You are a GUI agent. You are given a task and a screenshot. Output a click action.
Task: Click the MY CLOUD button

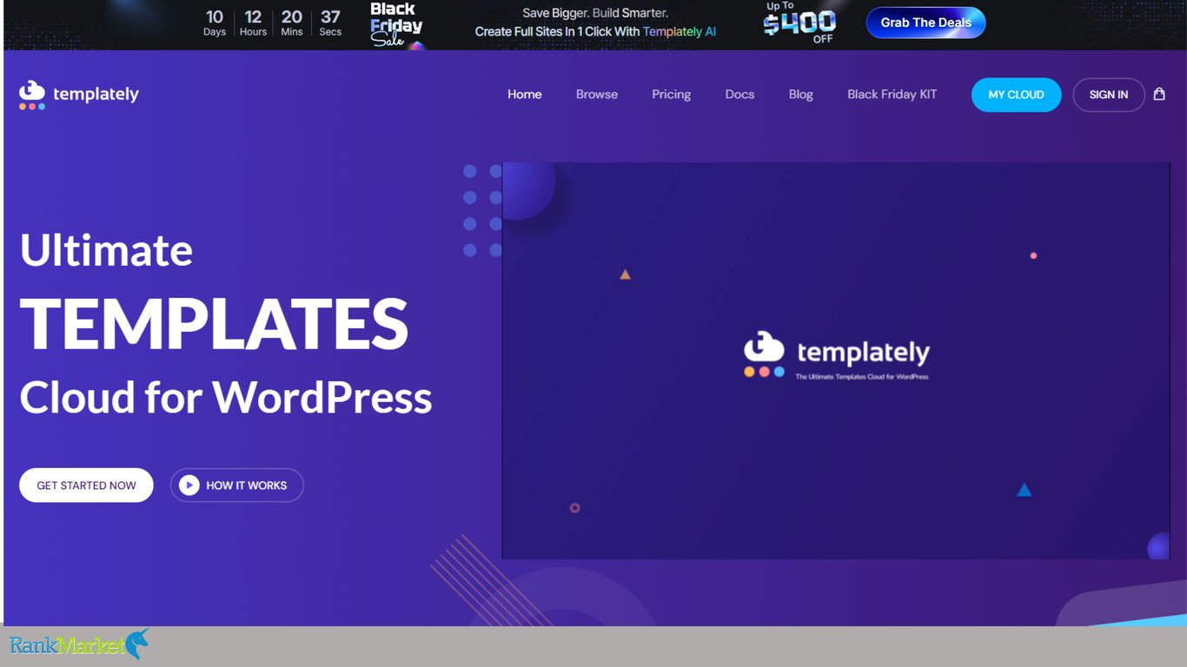[x=1016, y=95]
